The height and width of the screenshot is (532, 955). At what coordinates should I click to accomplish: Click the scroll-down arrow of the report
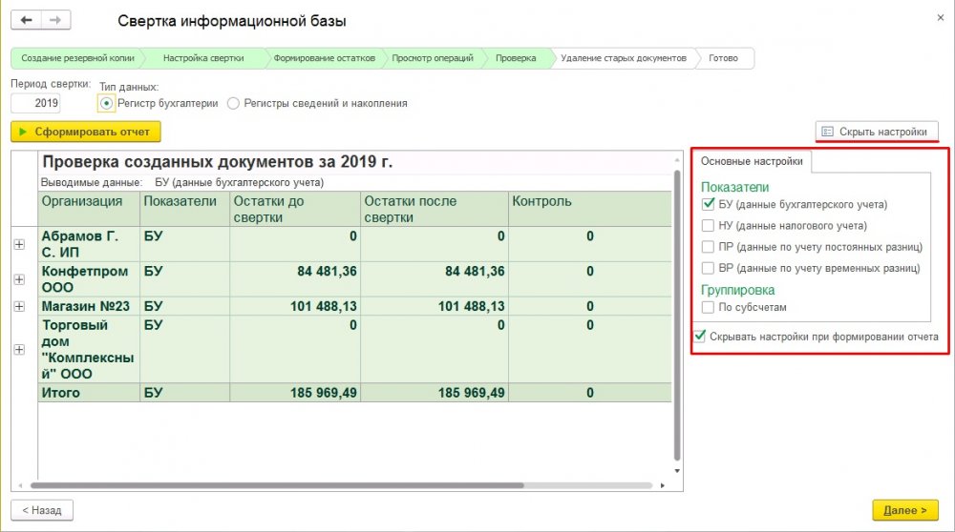(677, 471)
